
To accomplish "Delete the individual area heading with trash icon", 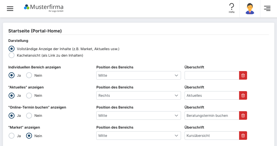I will (243, 76).
